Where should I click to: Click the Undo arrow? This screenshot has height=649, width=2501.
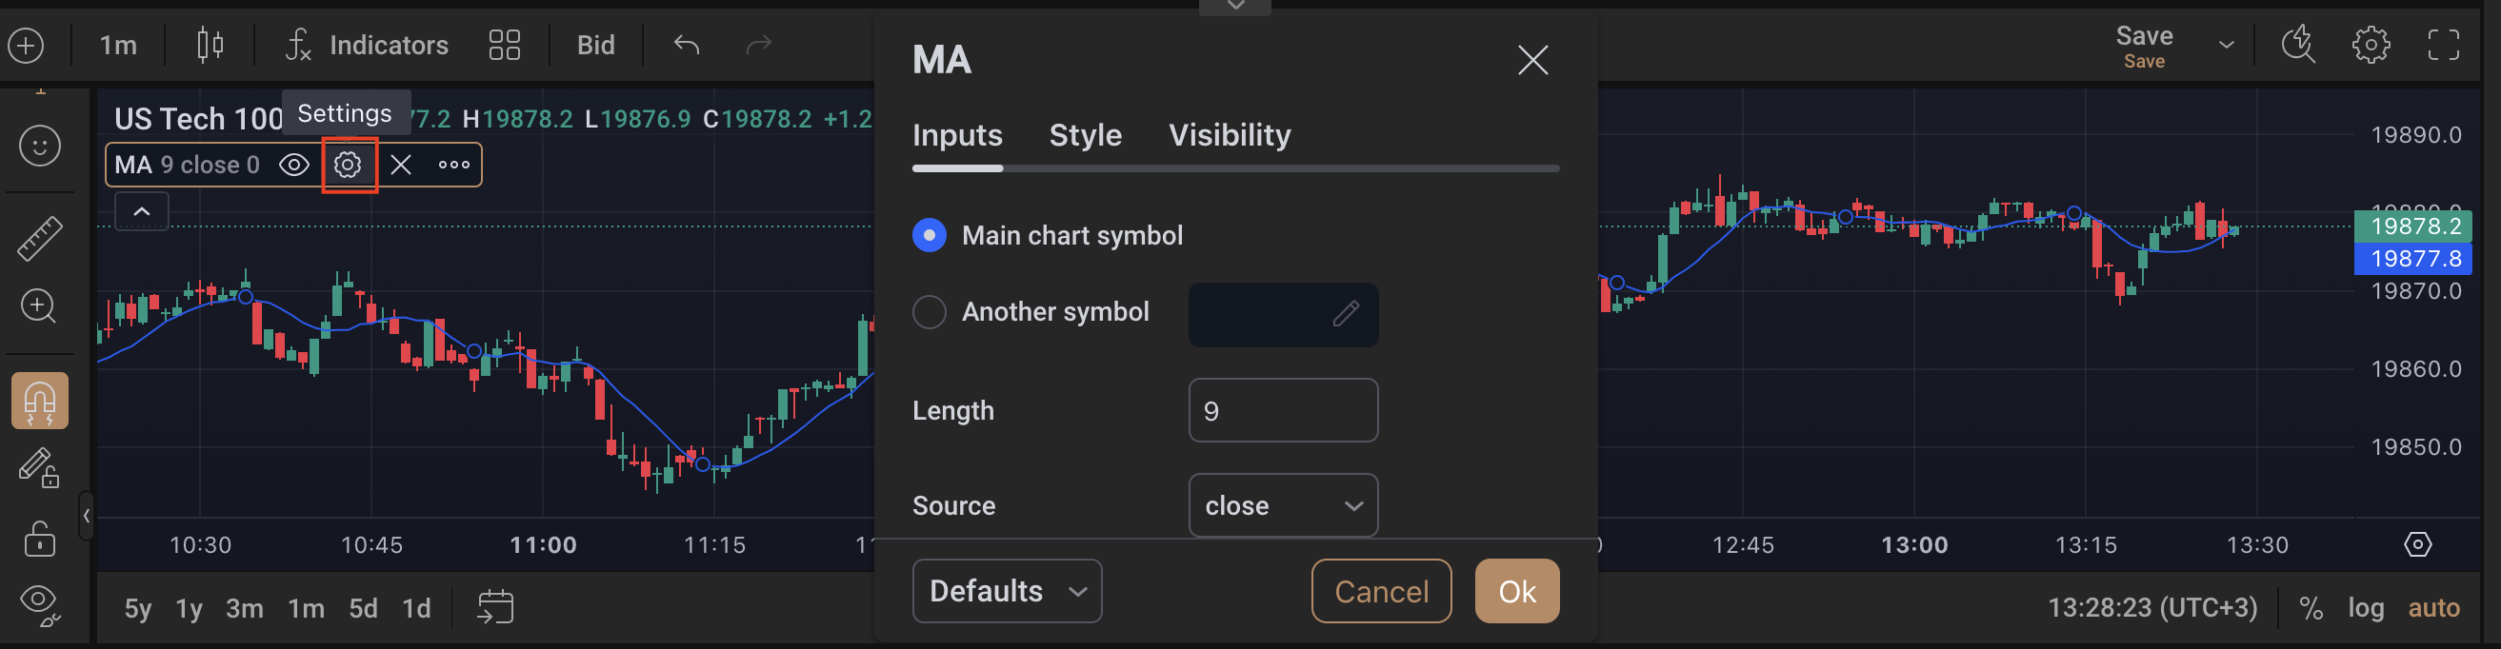pos(684,45)
